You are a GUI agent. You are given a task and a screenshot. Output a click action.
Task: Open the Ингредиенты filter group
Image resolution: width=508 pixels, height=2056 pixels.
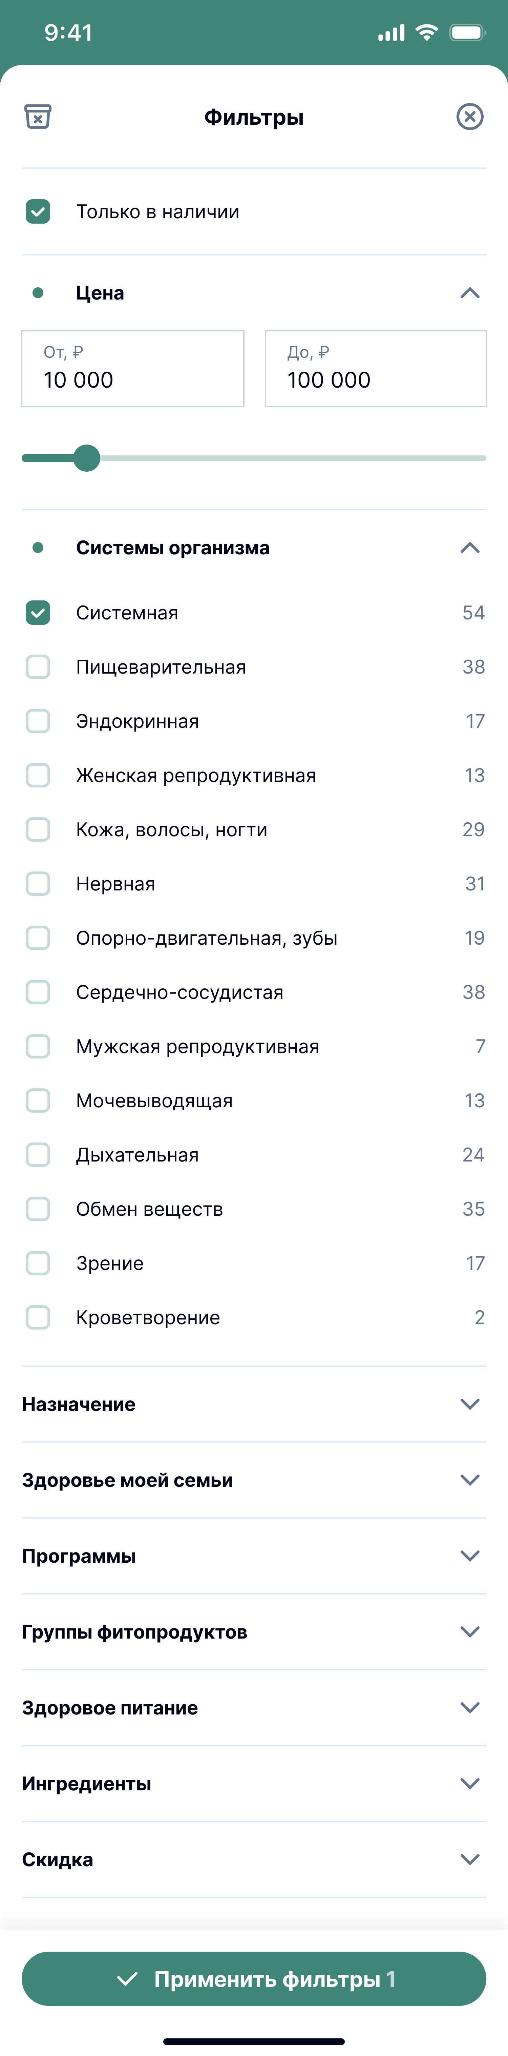254,1783
